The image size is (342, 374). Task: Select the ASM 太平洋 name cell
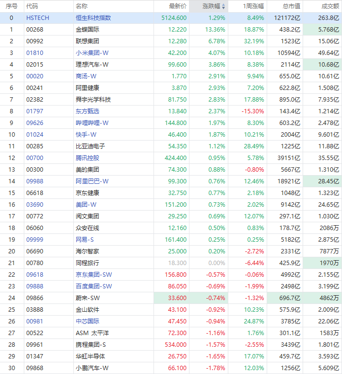point(114,333)
